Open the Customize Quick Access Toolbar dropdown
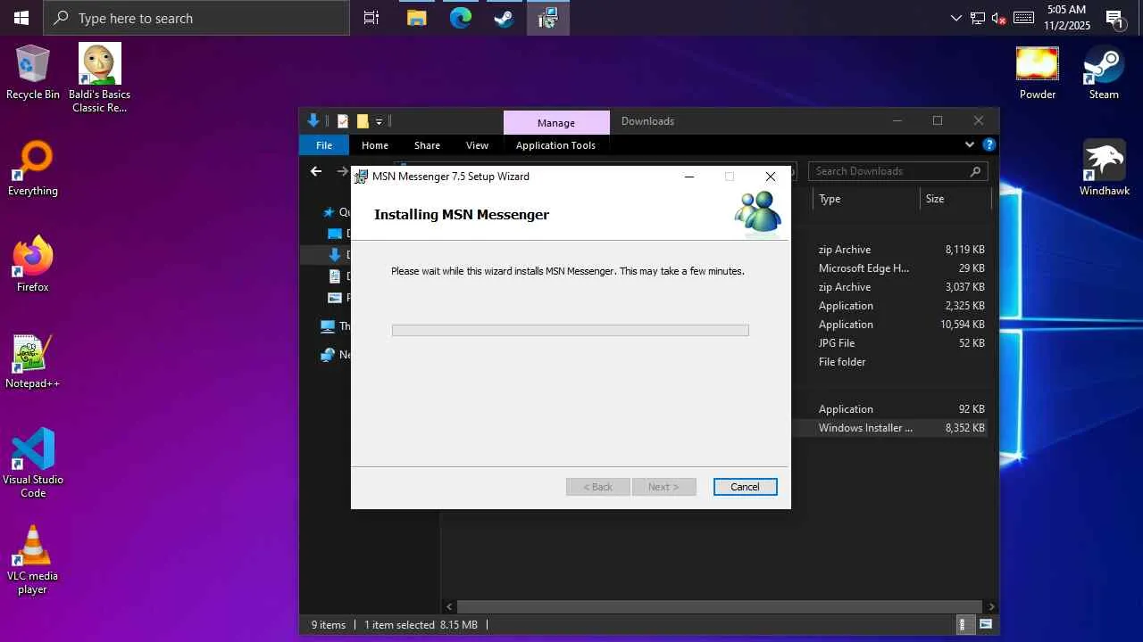 coord(379,121)
